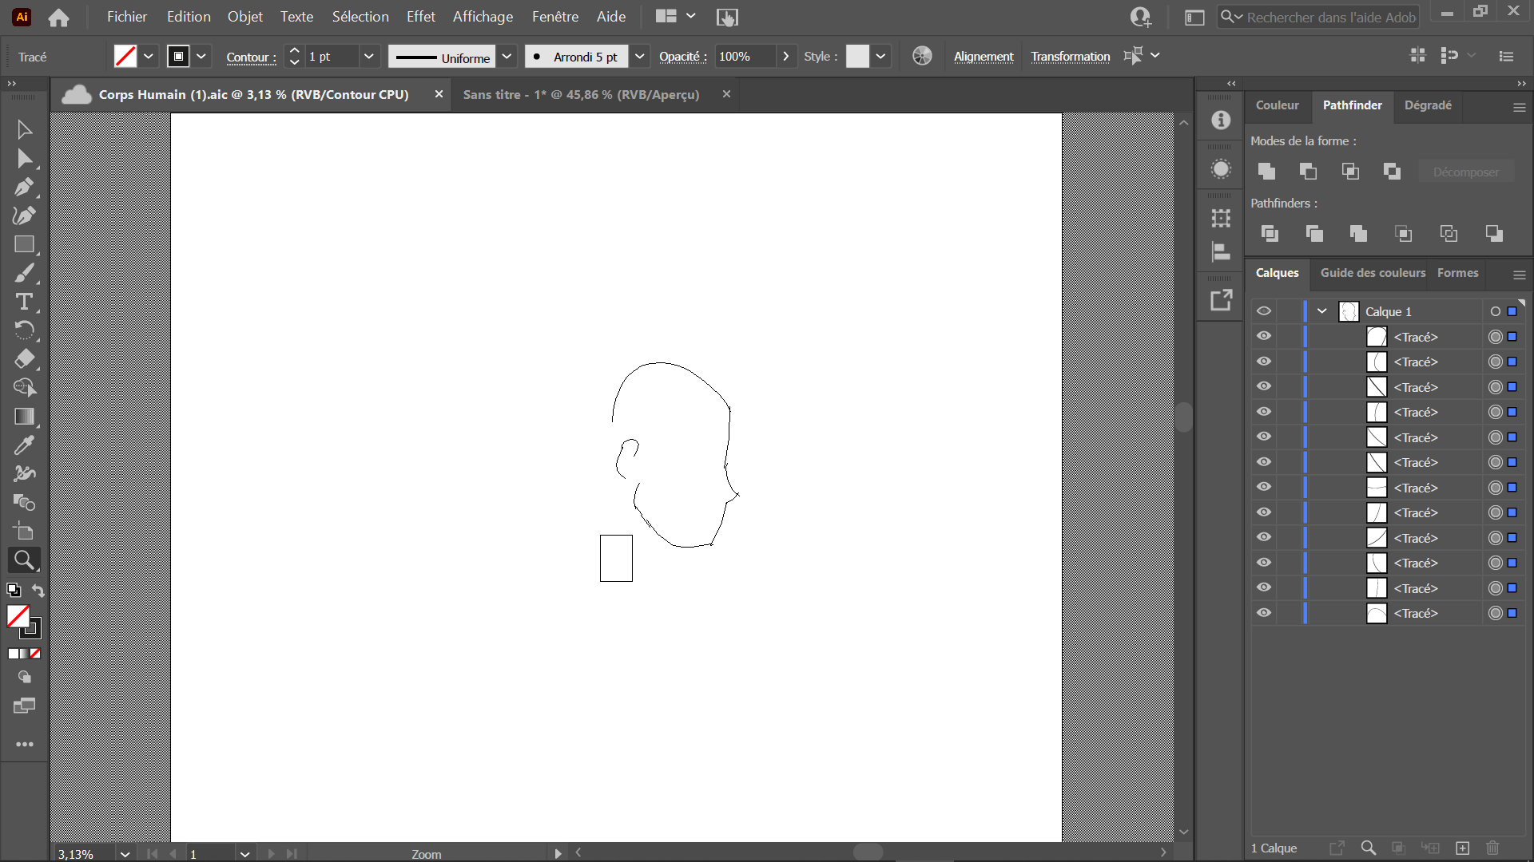Hide the bottom Tracé path
This screenshot has height=862, width=1534.
tap(1265, 613)
